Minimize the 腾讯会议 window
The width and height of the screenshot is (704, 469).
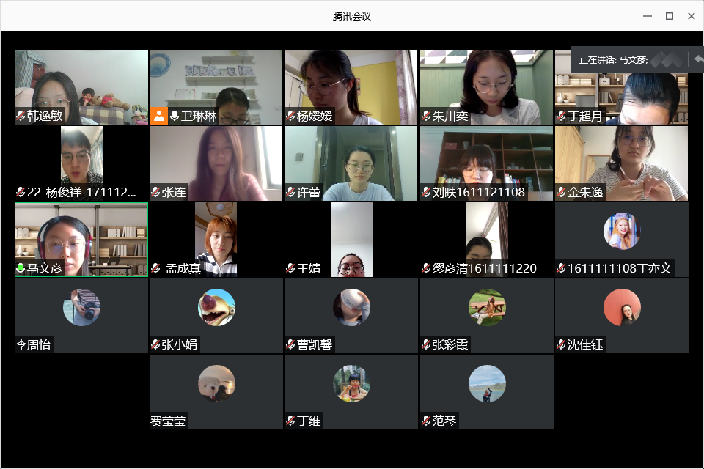point(648,16)
